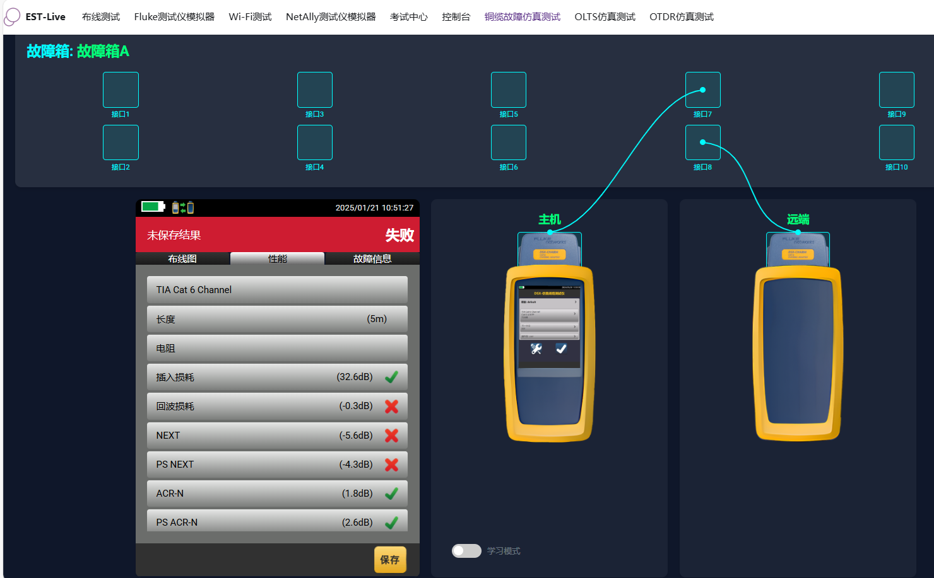Go to Wi-Fi测试 page
The width and height of the screenshot is (934, 578).
point(250,17)
